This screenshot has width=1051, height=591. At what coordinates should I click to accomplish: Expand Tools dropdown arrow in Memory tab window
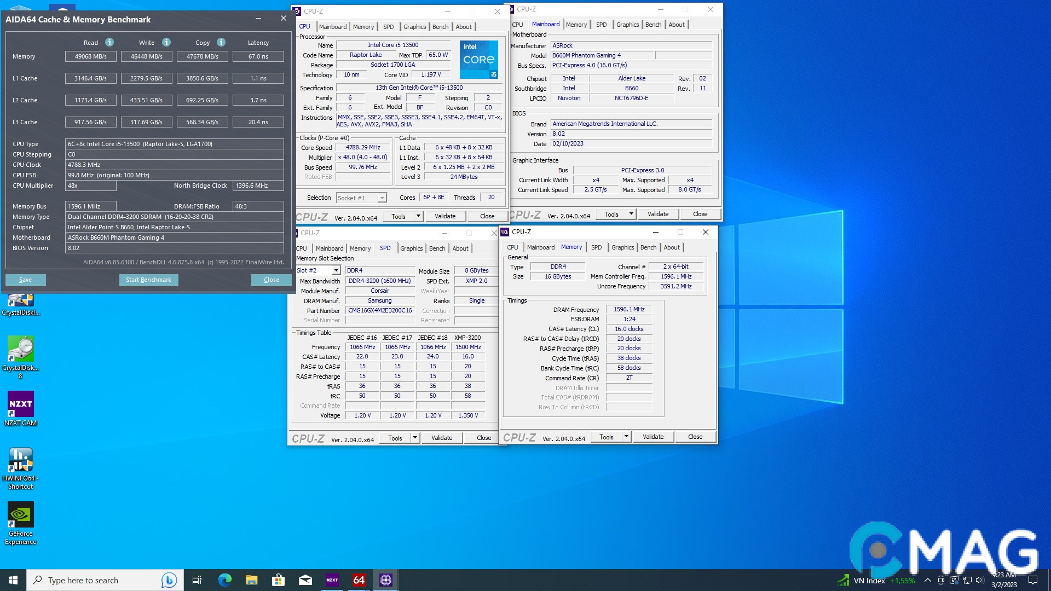626,437
